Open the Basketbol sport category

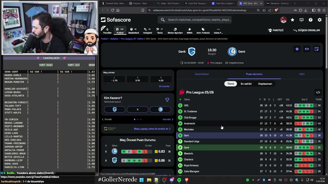134,31
